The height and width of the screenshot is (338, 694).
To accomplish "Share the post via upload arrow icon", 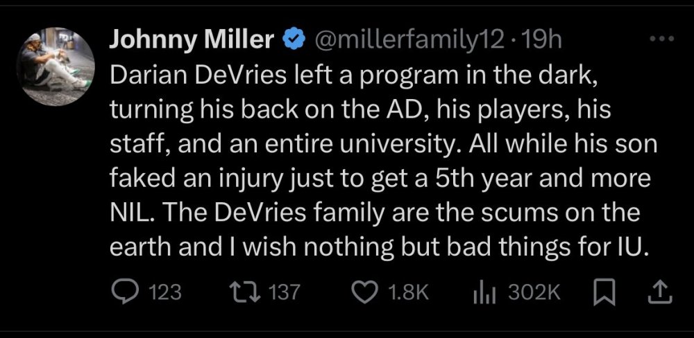I will click(659, 293).
